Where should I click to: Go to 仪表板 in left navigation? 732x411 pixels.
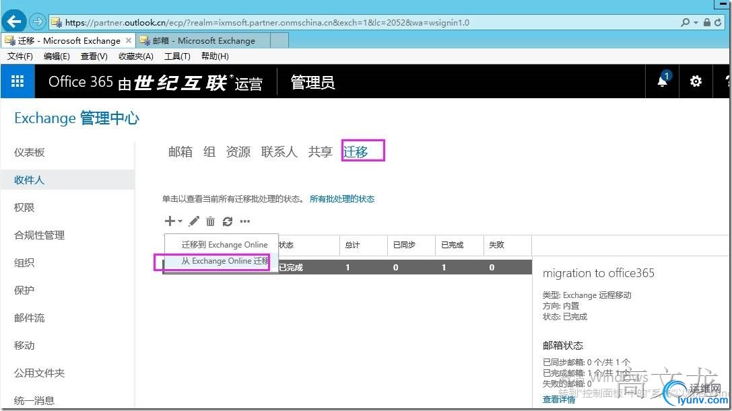[x=30, y=153]
